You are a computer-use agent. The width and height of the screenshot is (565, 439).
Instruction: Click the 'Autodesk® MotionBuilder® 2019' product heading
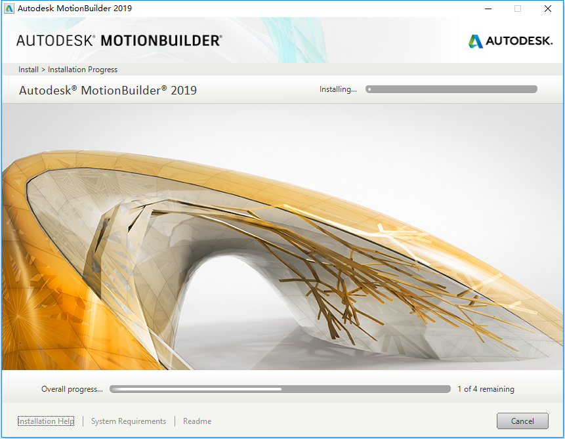coord(108,90)
